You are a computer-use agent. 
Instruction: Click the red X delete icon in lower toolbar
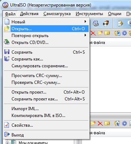100,123
